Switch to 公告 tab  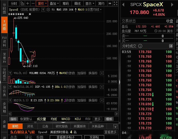45,126
